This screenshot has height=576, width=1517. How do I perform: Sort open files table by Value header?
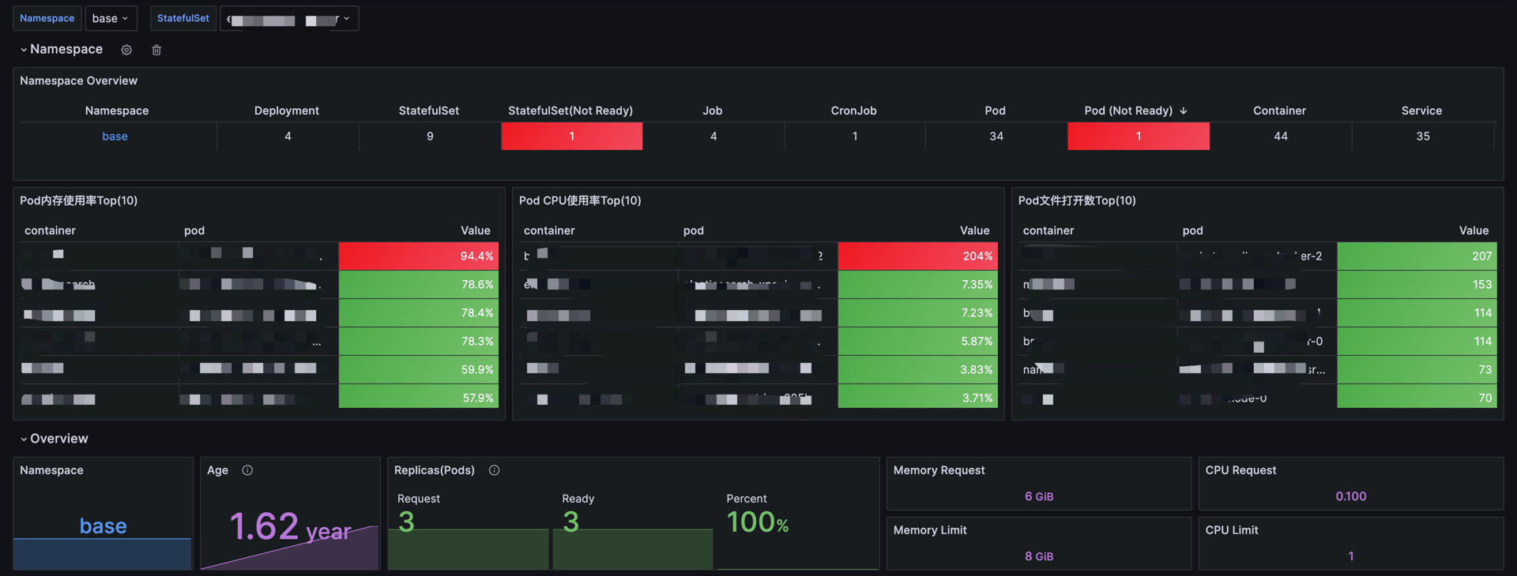[x=1474, y=230]
